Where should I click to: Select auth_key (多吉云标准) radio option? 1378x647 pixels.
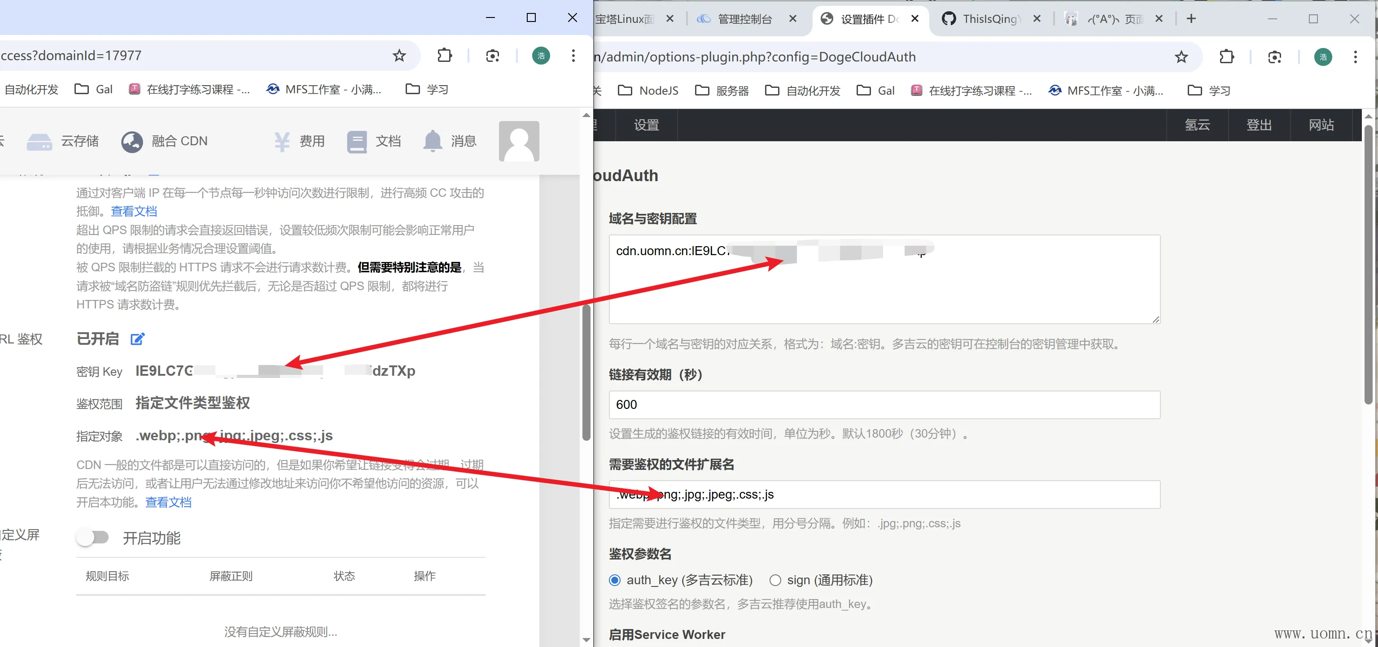[615, 580]
